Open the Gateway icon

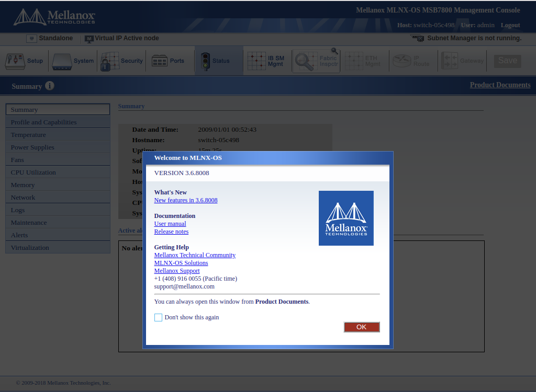(x=450, y=61)
